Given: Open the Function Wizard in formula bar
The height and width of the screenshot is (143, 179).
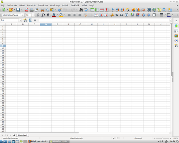Looking at the screenshot, I should (x=25, y=20).
